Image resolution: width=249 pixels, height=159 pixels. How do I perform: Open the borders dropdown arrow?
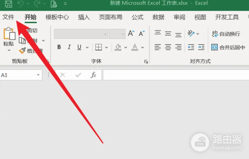pos(106,47)
